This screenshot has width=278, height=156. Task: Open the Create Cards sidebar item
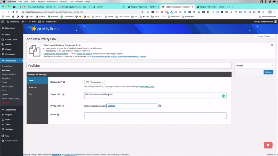[x=11, y=40]
